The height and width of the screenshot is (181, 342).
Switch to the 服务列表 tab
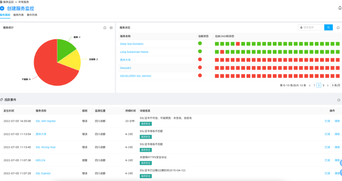[x=19, y=15]
